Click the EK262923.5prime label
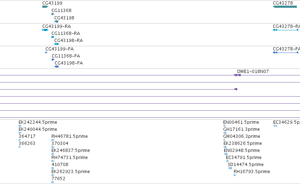 coord(71,172)
